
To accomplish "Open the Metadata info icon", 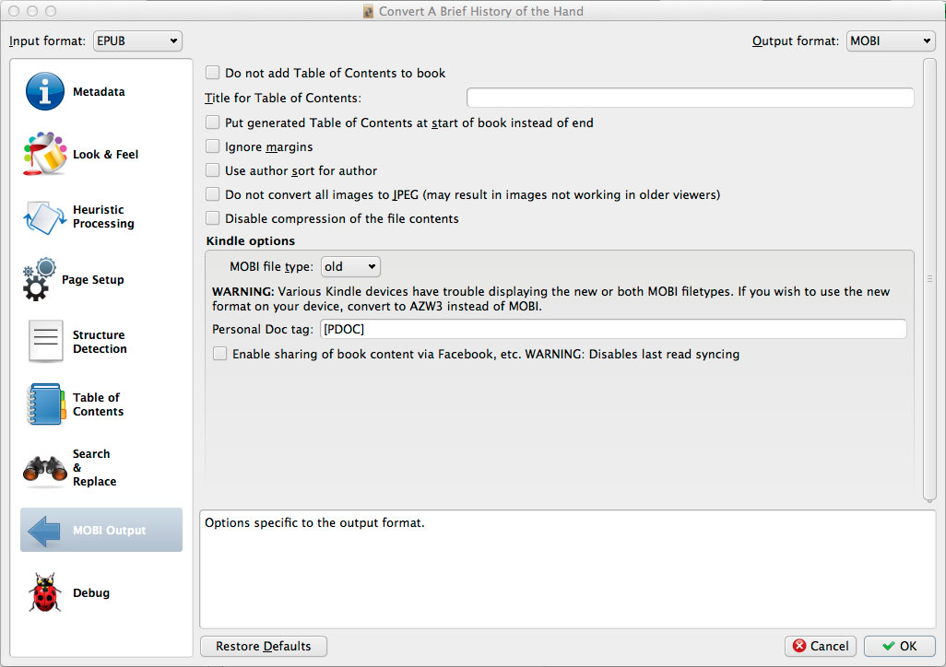I will 45,92.
